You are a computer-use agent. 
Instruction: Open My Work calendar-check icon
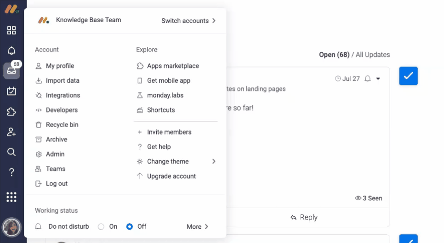[11, 91]
